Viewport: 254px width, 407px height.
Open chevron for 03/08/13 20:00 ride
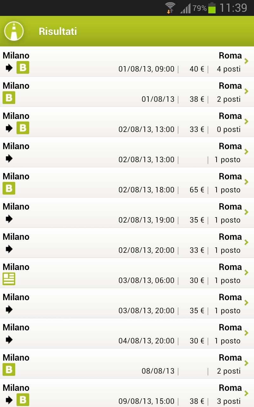[x=246, y=303]
